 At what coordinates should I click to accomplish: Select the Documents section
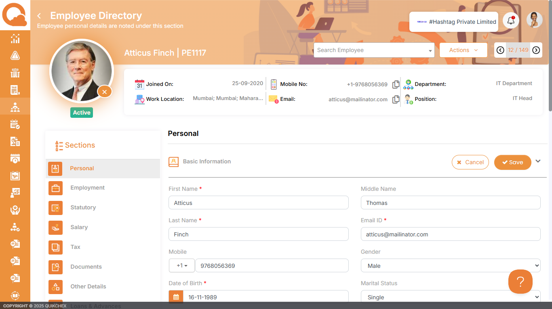click(103, 267)
